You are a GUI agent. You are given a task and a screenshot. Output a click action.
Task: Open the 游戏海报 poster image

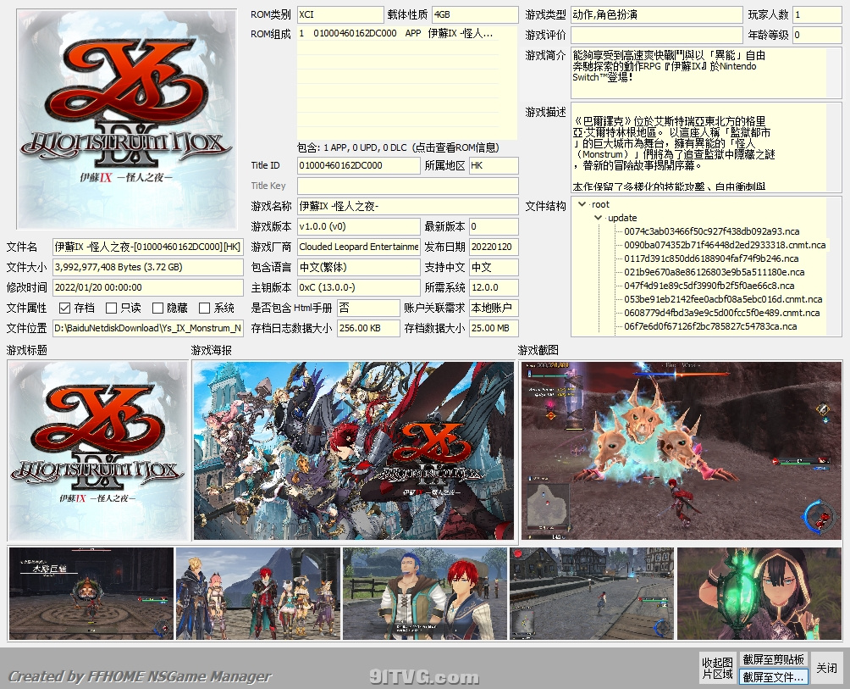pyautogui.click(x=354, y=451)
